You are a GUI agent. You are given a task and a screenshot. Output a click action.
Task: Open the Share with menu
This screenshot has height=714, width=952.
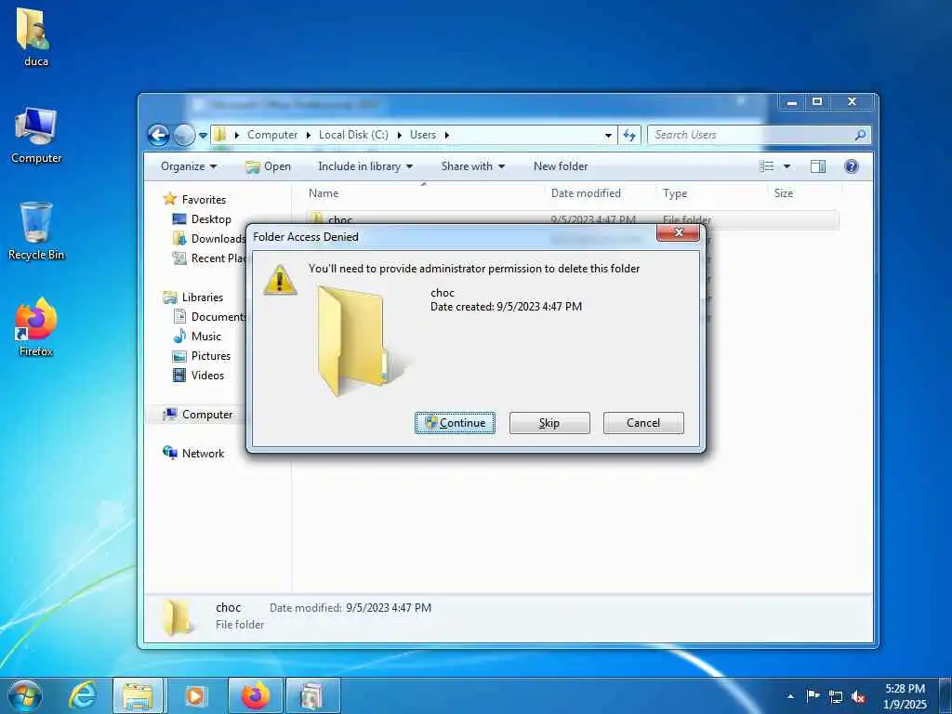[473, 166]
